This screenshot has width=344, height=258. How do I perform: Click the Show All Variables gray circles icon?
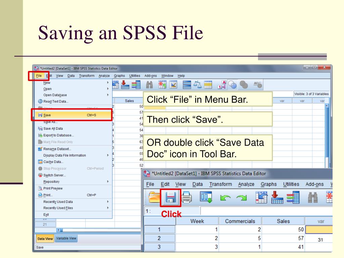(244, 85)
